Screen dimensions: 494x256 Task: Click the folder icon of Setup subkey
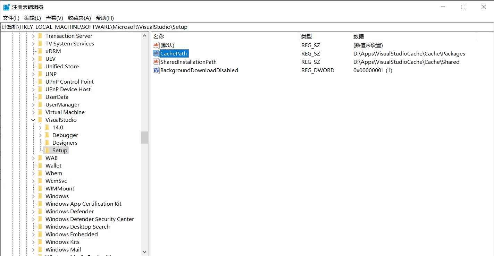pyautogui.click(x=47, y=150)
